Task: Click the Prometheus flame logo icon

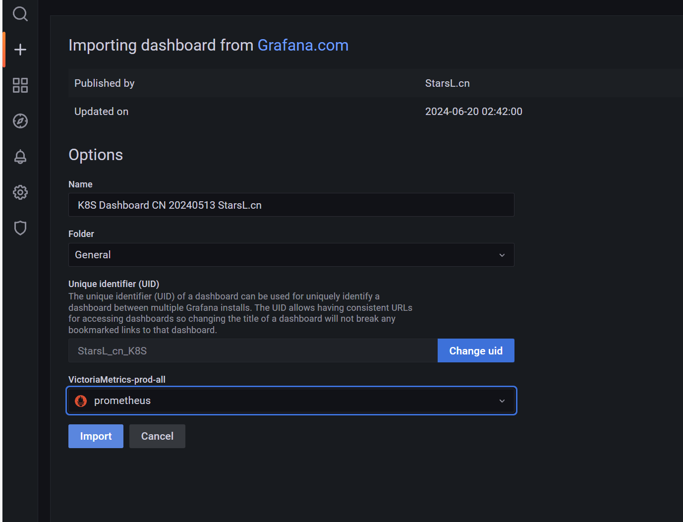Action: pos(81,401)
